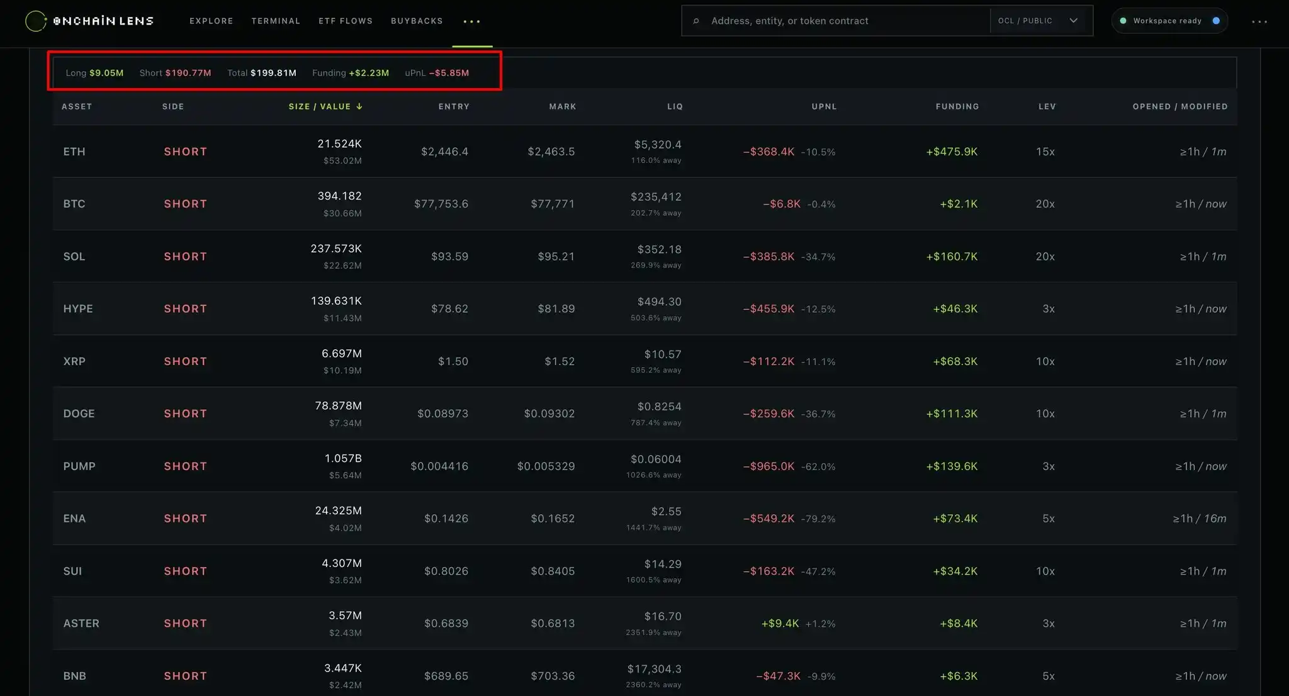This screenshot has width=1289, height=696.
Task: Sort by the LEV column header
Action: click(1047, 106)
